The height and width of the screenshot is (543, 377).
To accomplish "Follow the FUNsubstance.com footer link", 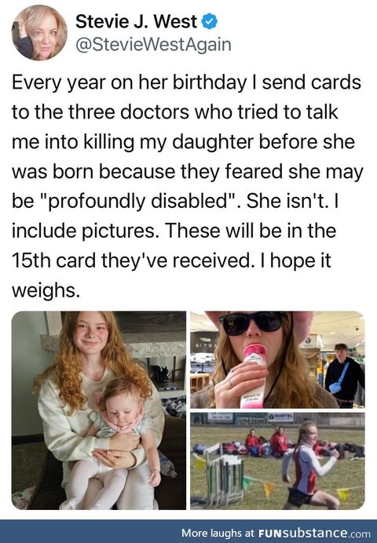I will tap(314, 533).
